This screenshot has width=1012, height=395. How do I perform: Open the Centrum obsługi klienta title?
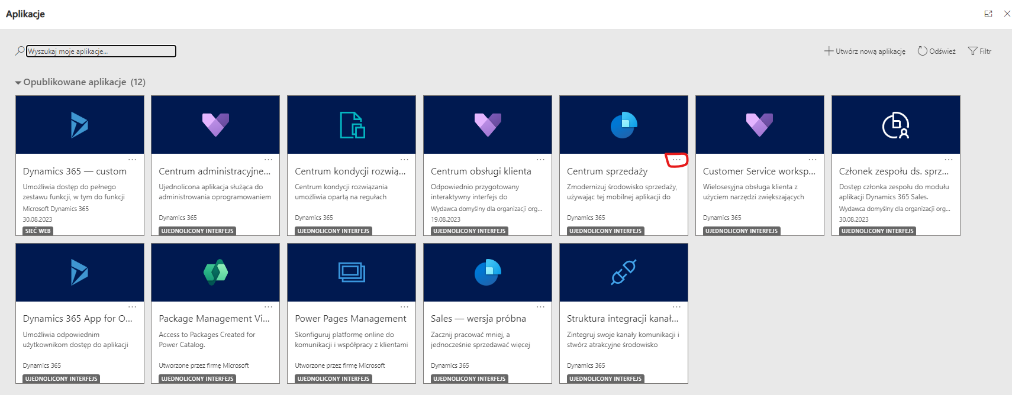(481, 171)
